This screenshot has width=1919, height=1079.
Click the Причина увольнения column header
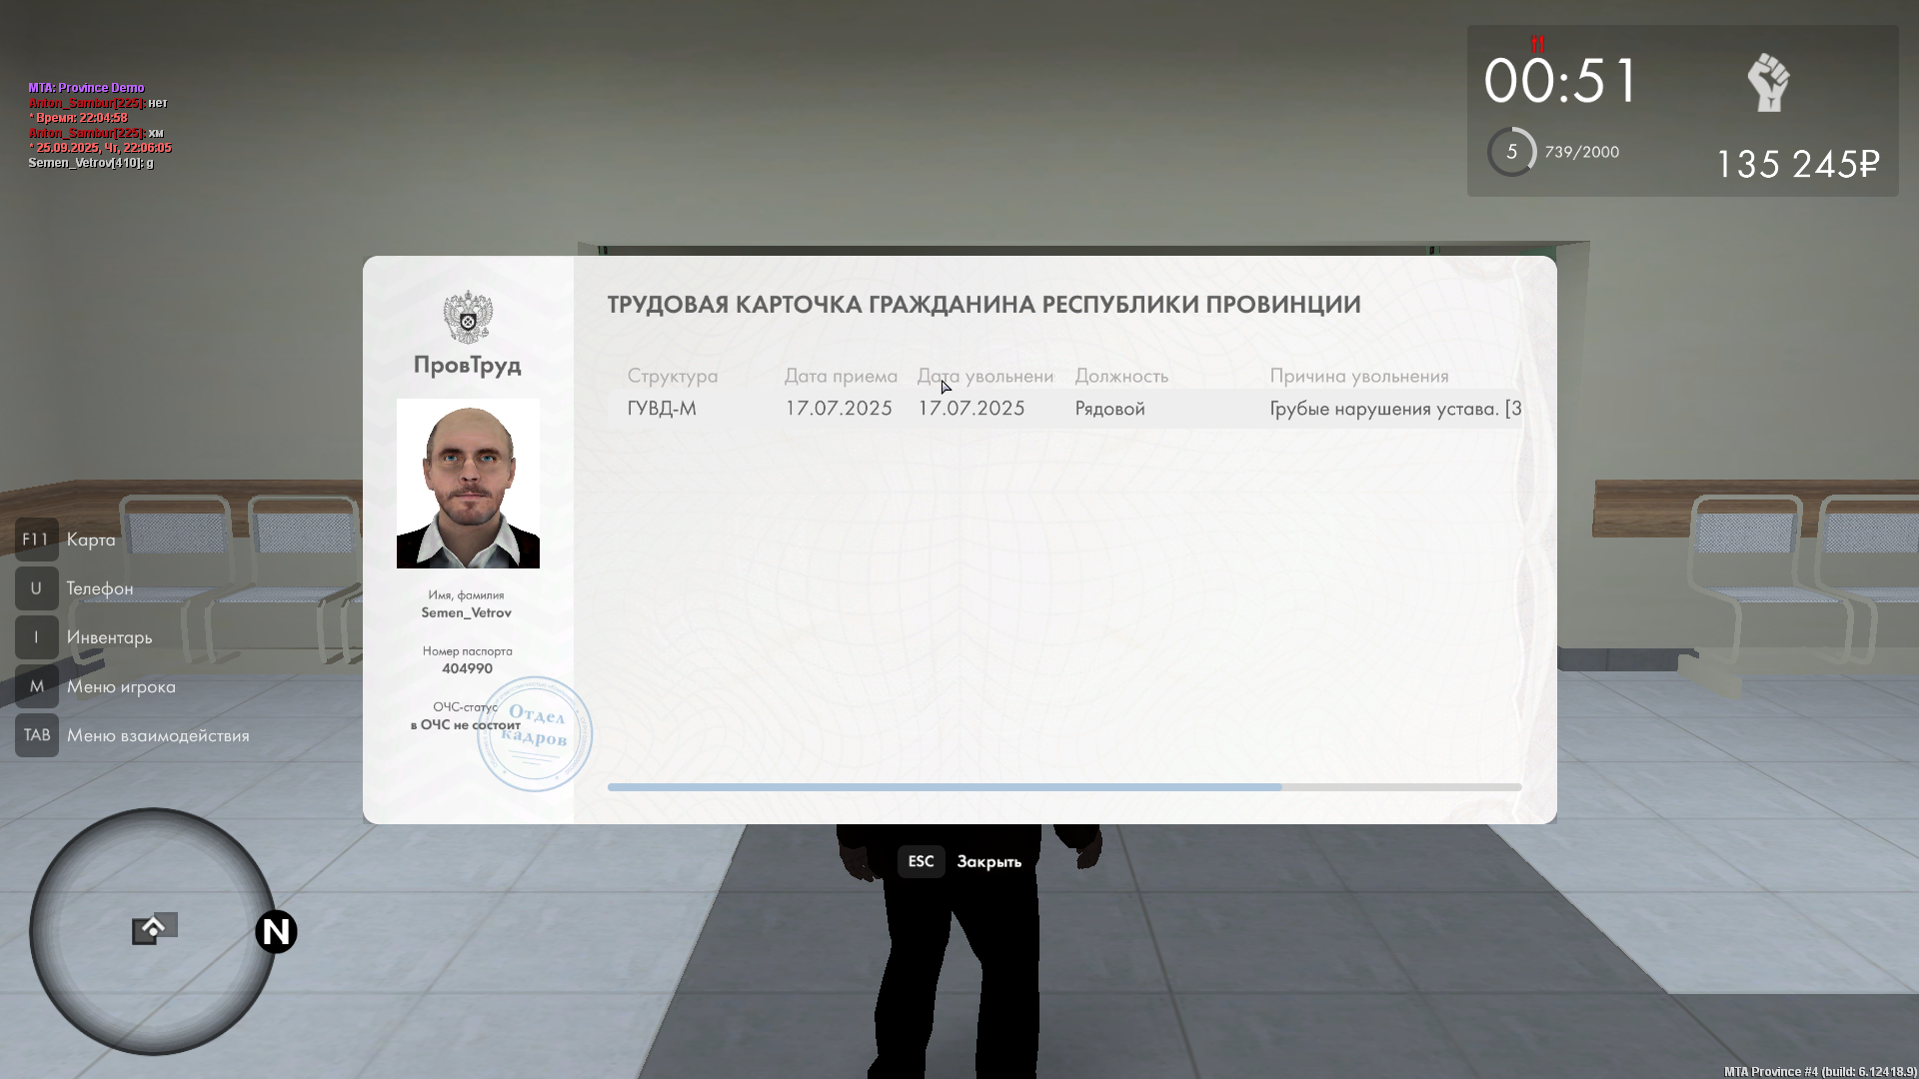pyautogui.click(x=1358, y=376)
